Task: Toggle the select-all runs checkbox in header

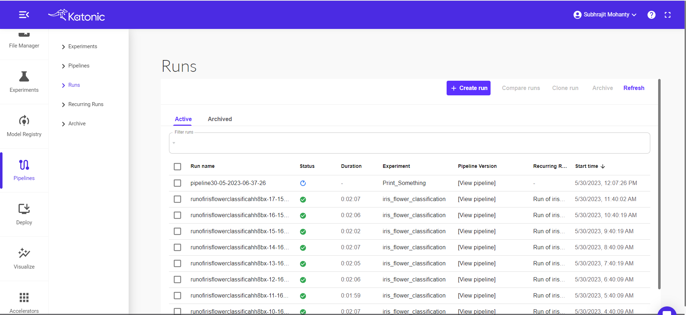Action: tap(177, 166)
